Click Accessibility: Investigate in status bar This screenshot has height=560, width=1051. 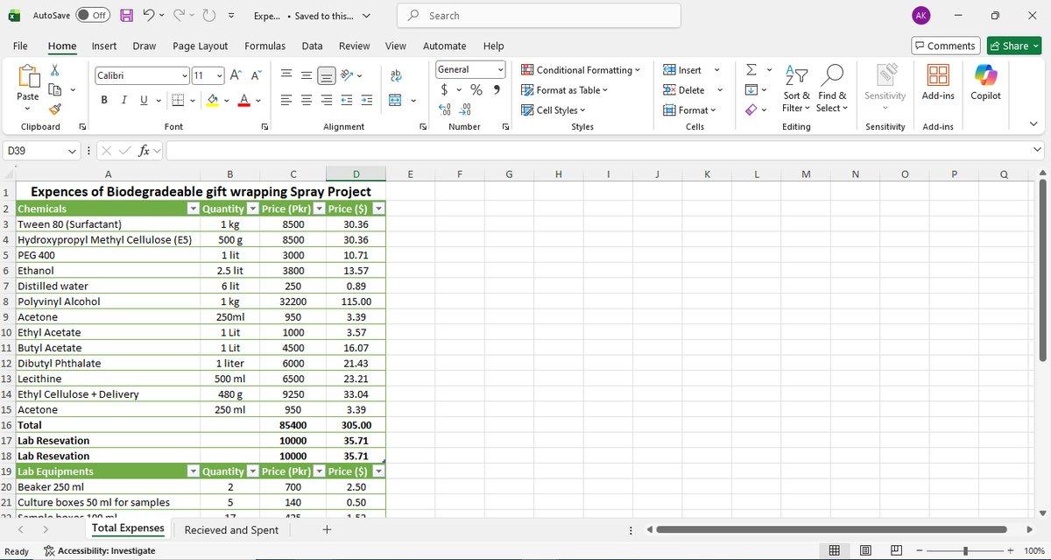tap(100, 550)
